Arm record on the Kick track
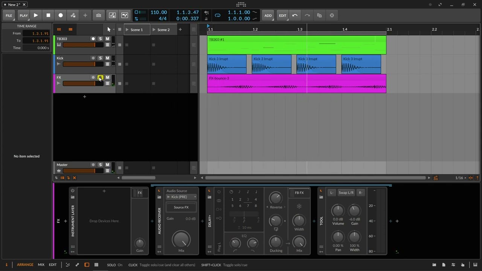 point(93,58)
